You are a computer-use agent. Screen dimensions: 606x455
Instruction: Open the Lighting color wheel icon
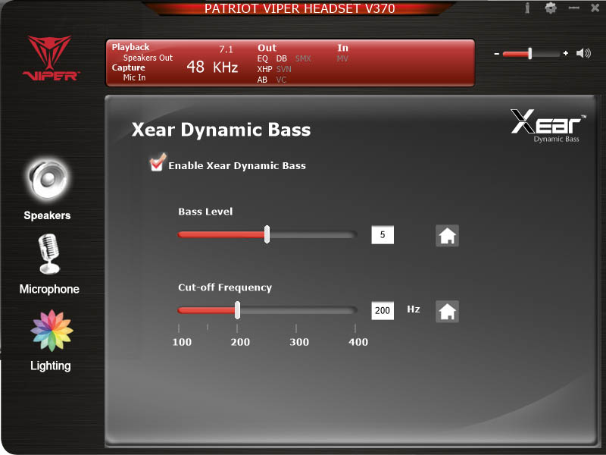[52, 331]
